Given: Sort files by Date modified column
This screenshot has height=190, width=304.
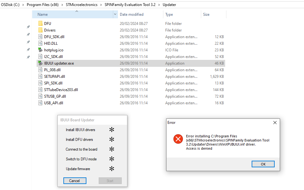Looking at the screenshot, I should tap(140, 14).
